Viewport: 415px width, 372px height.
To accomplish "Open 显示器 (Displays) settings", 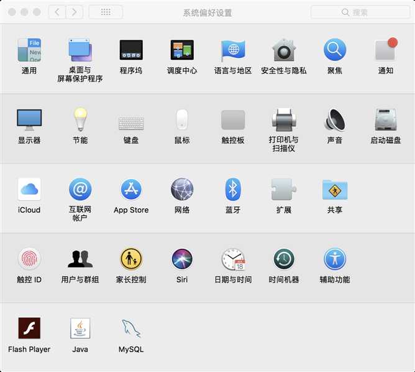I will (x=29, y=119).
